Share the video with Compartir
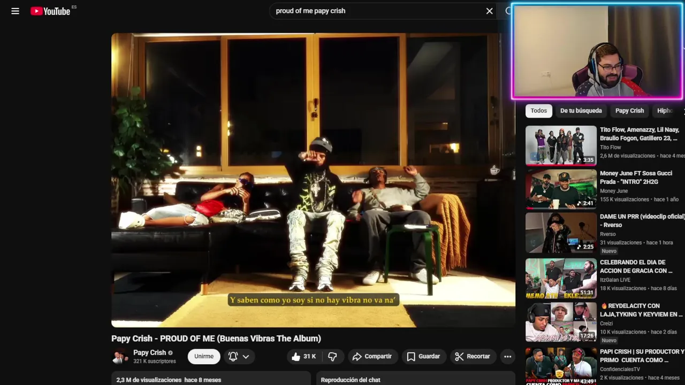The image size is (685, 385). (x=372, y=357)
